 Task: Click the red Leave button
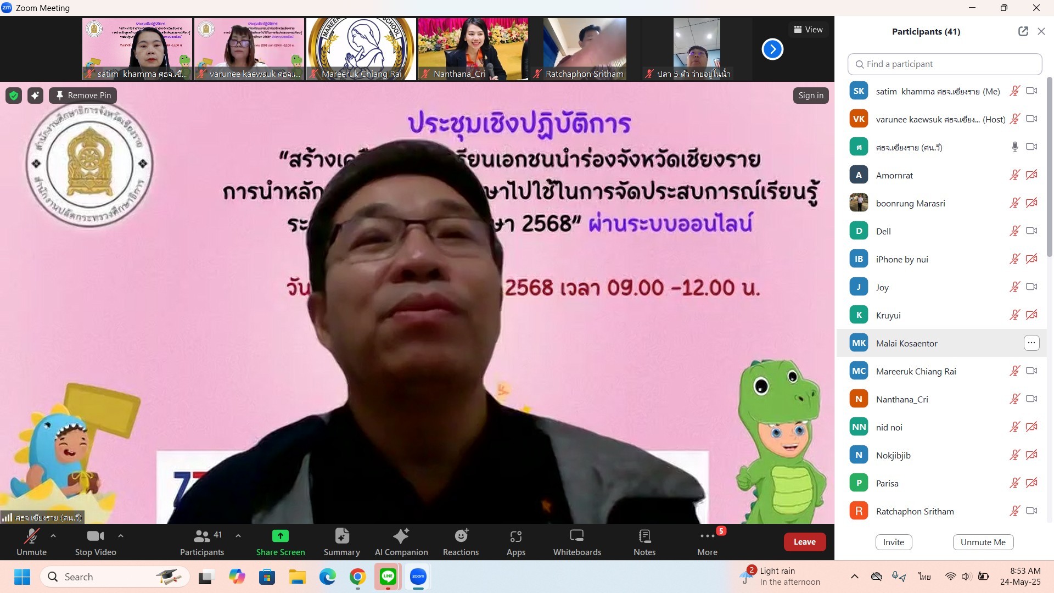coord(804,542)
